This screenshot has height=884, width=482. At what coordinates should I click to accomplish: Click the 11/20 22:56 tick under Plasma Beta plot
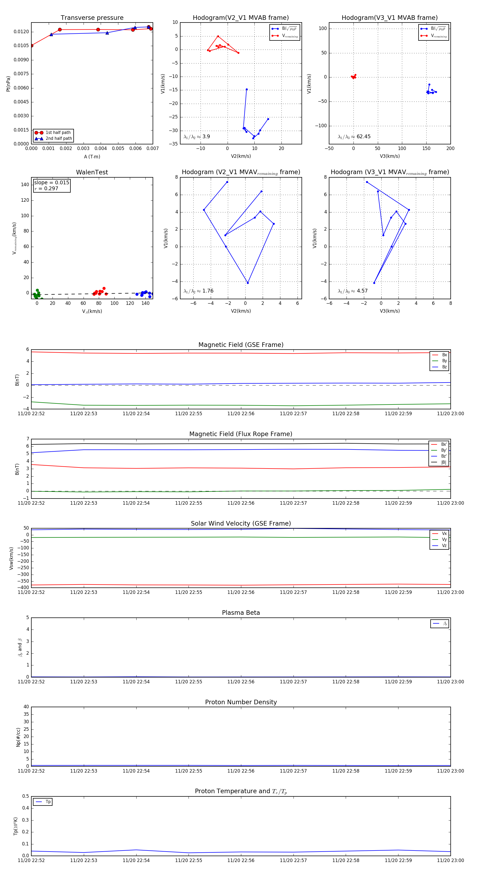(241, 682)
